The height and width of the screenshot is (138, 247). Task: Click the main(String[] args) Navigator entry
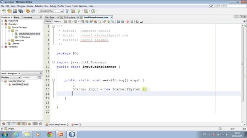pyautogui.click(x=20, y=84)
